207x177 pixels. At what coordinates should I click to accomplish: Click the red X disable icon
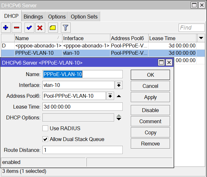tap(40, 28)
